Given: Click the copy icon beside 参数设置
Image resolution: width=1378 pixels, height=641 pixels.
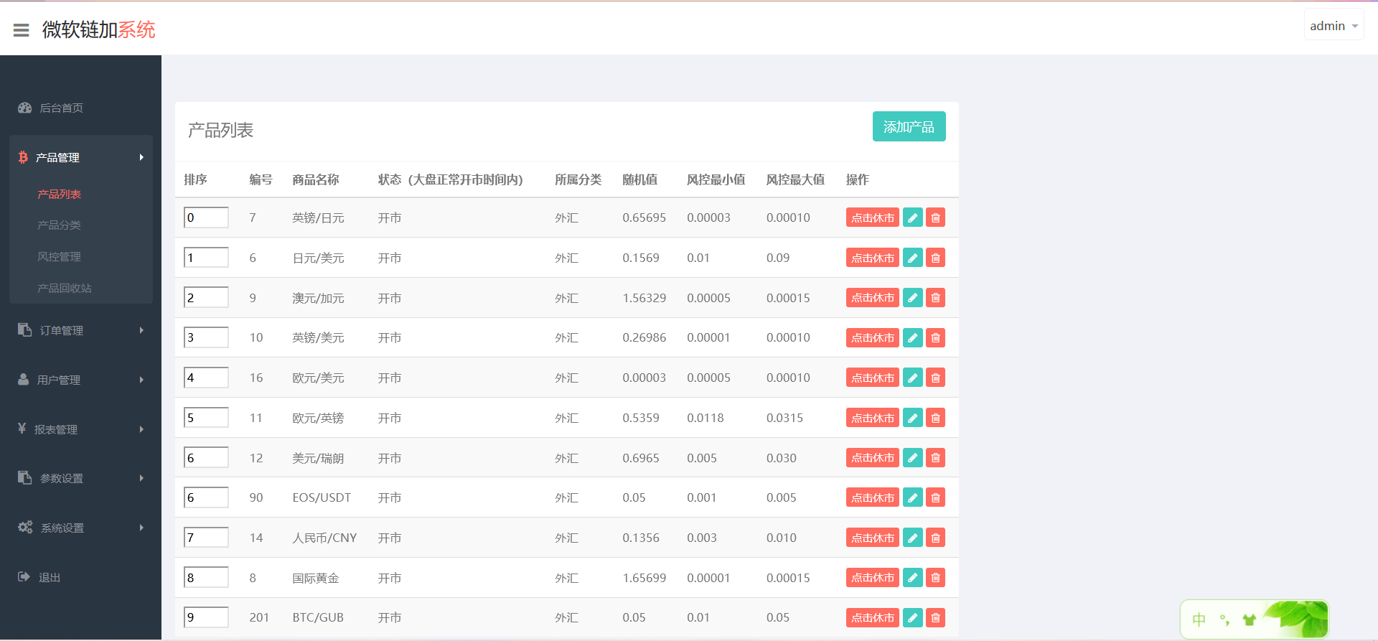Looking at the screenshot, I should pos(24,477).
